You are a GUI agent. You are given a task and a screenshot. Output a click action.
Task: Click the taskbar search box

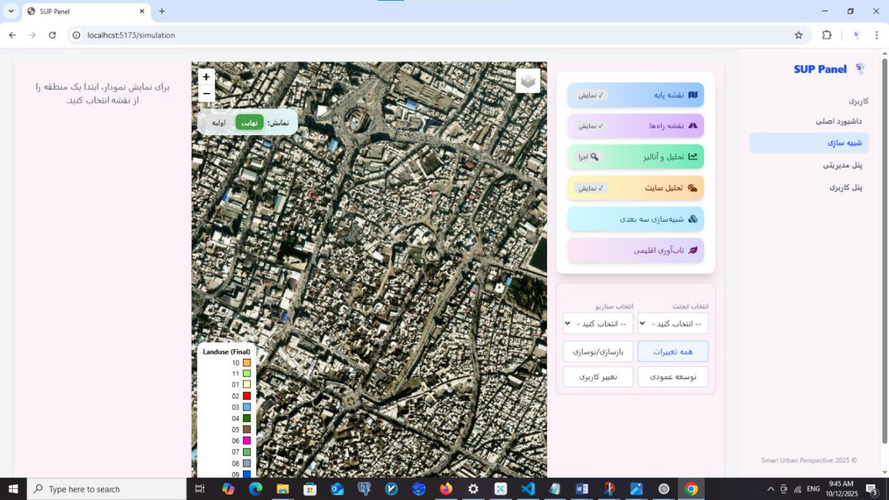[x=107, y=489]
